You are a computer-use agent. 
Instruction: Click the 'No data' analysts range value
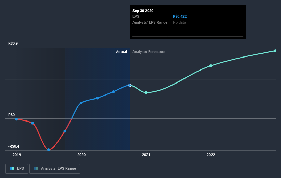179,22
